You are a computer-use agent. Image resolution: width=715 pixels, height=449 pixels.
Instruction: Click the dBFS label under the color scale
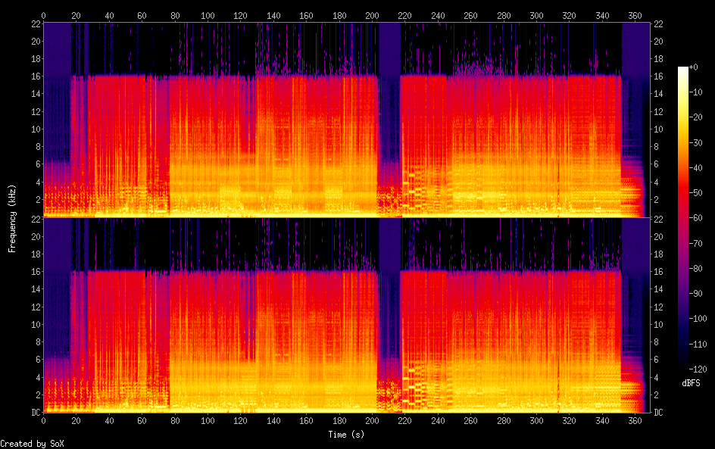coord(692,383)
